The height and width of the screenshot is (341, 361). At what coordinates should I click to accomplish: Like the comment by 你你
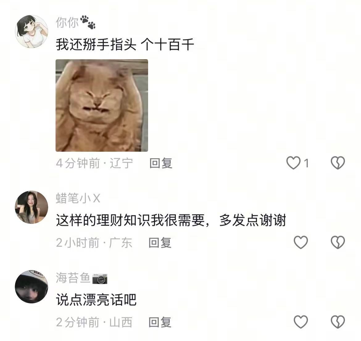click(x=293, y=163)
